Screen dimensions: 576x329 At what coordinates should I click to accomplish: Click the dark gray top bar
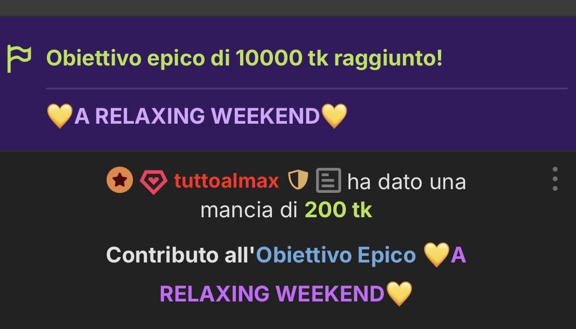click(x=288, y=8)
